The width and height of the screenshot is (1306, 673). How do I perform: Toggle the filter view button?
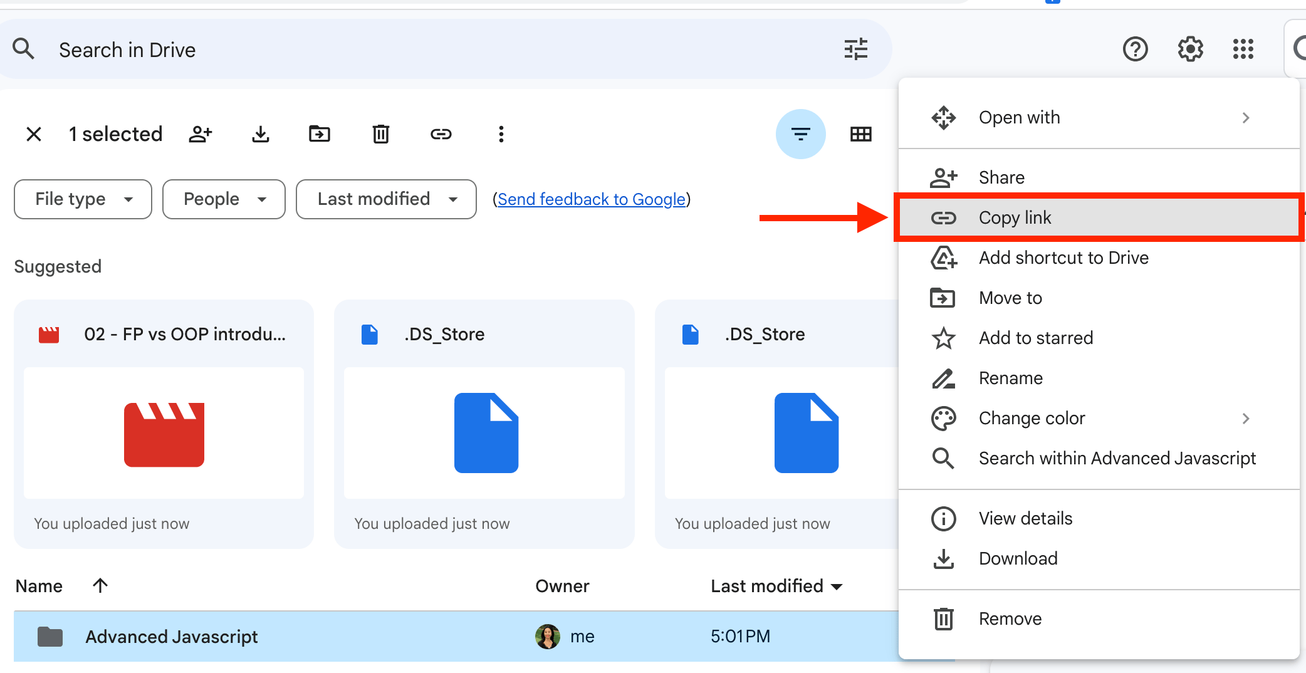pyautogui.click(x=800, y=133)
